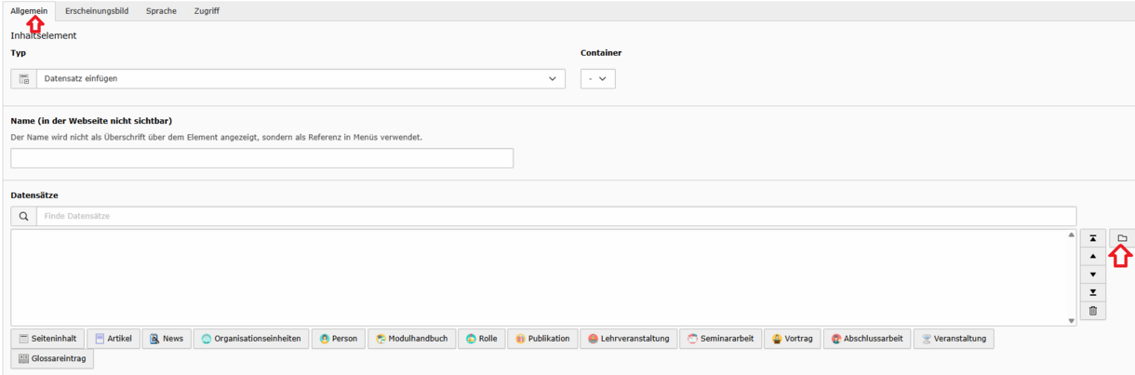This screenshot has width=1135, height=375.
Task: Click the Artikel button
Action: 112,339
